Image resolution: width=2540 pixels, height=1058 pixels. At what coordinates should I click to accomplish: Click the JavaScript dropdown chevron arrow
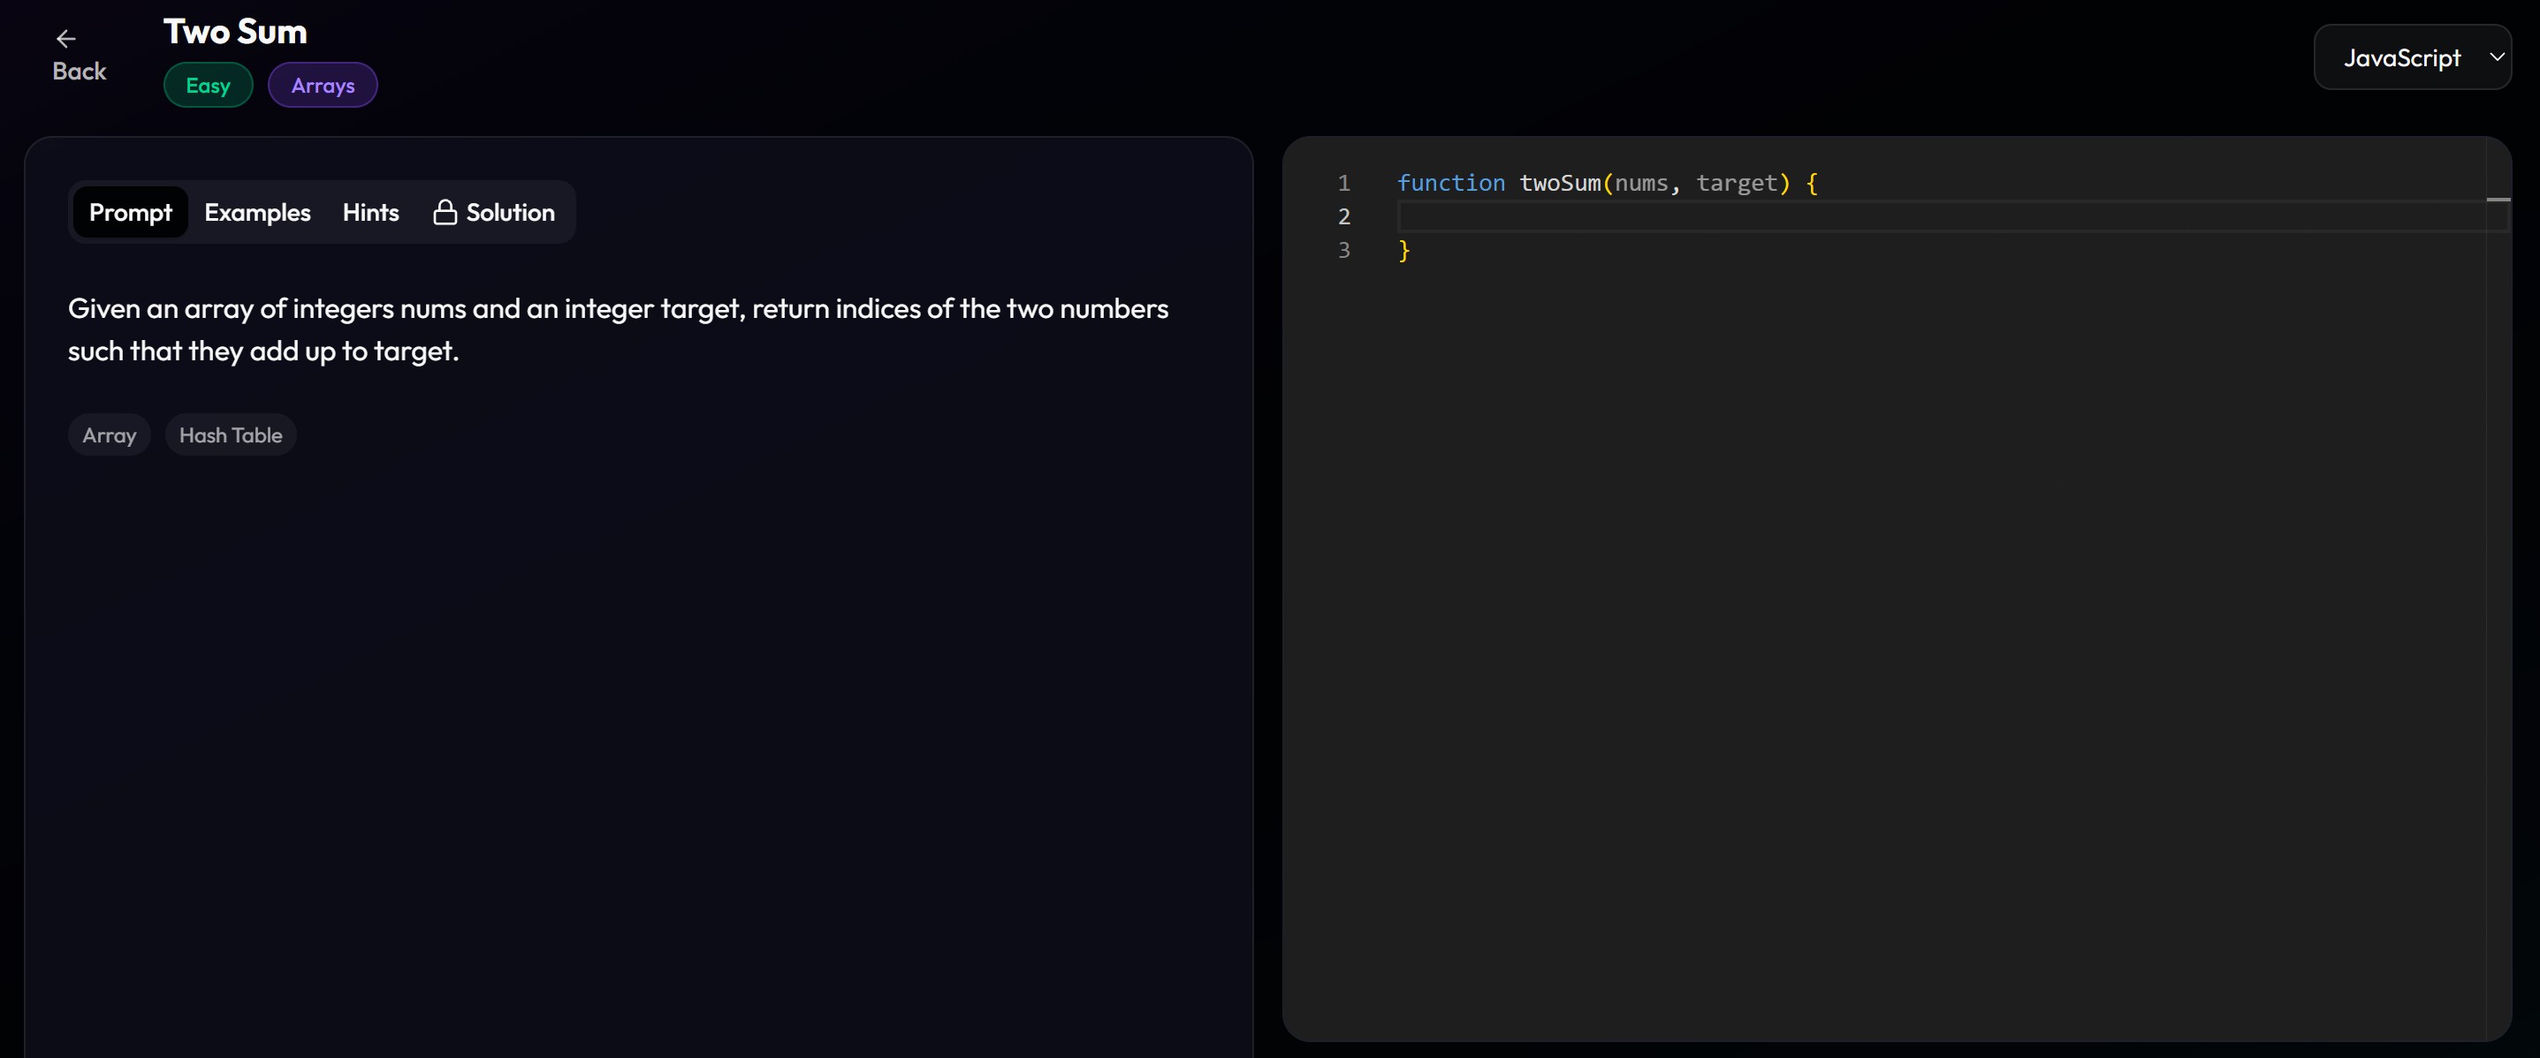point(2496,57)
